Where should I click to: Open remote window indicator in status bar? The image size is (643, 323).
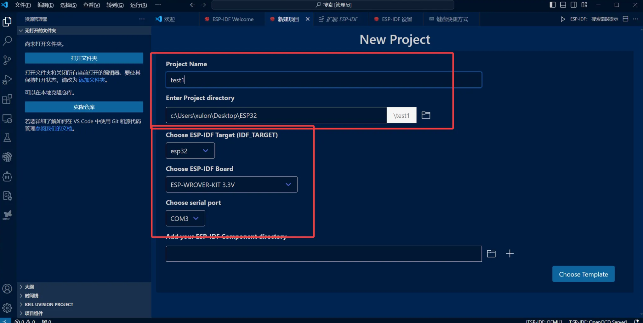click(x=5, y=320)
